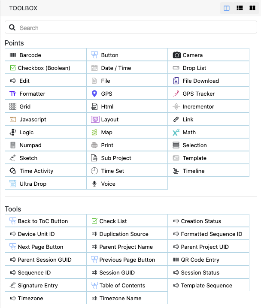
Task: Select the Math x-squared icon
Action: tap(176, 132)
